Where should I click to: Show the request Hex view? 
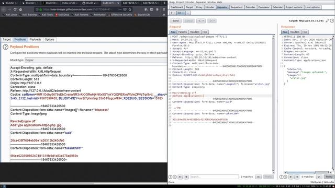(x=205, y=32)
